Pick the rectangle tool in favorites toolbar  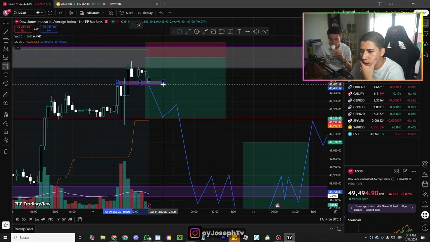(x=179, y=31)
